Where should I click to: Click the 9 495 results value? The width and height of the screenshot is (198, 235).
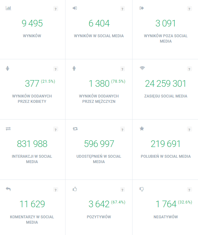coord(32,23)
